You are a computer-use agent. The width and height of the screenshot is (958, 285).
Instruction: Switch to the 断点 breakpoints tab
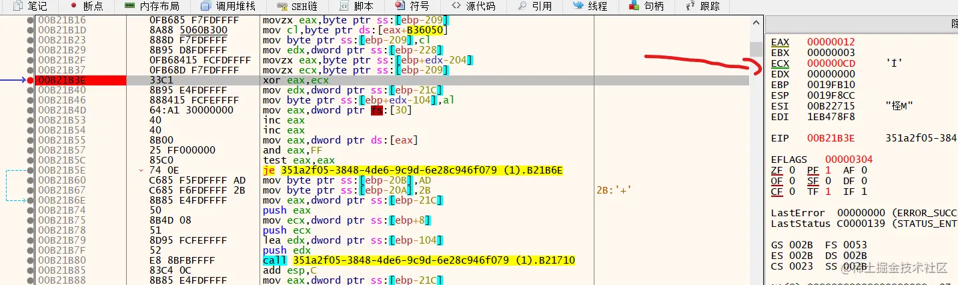pyautogui.click(x=87, y=6)
